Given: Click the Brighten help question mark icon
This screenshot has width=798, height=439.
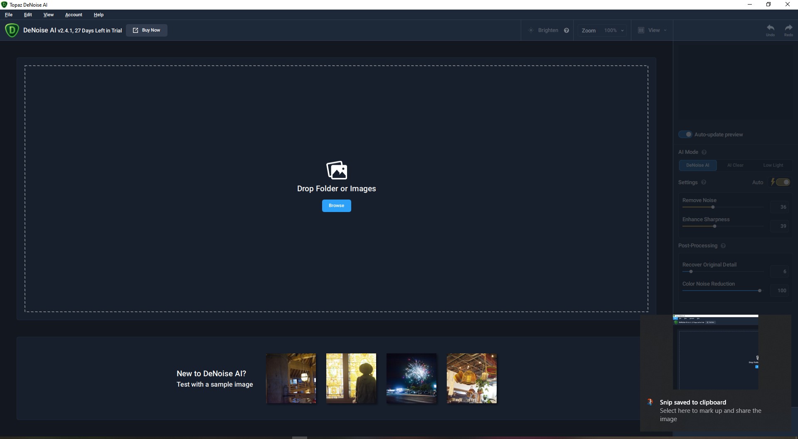Looking at the screenshot, I should point(566,30).
